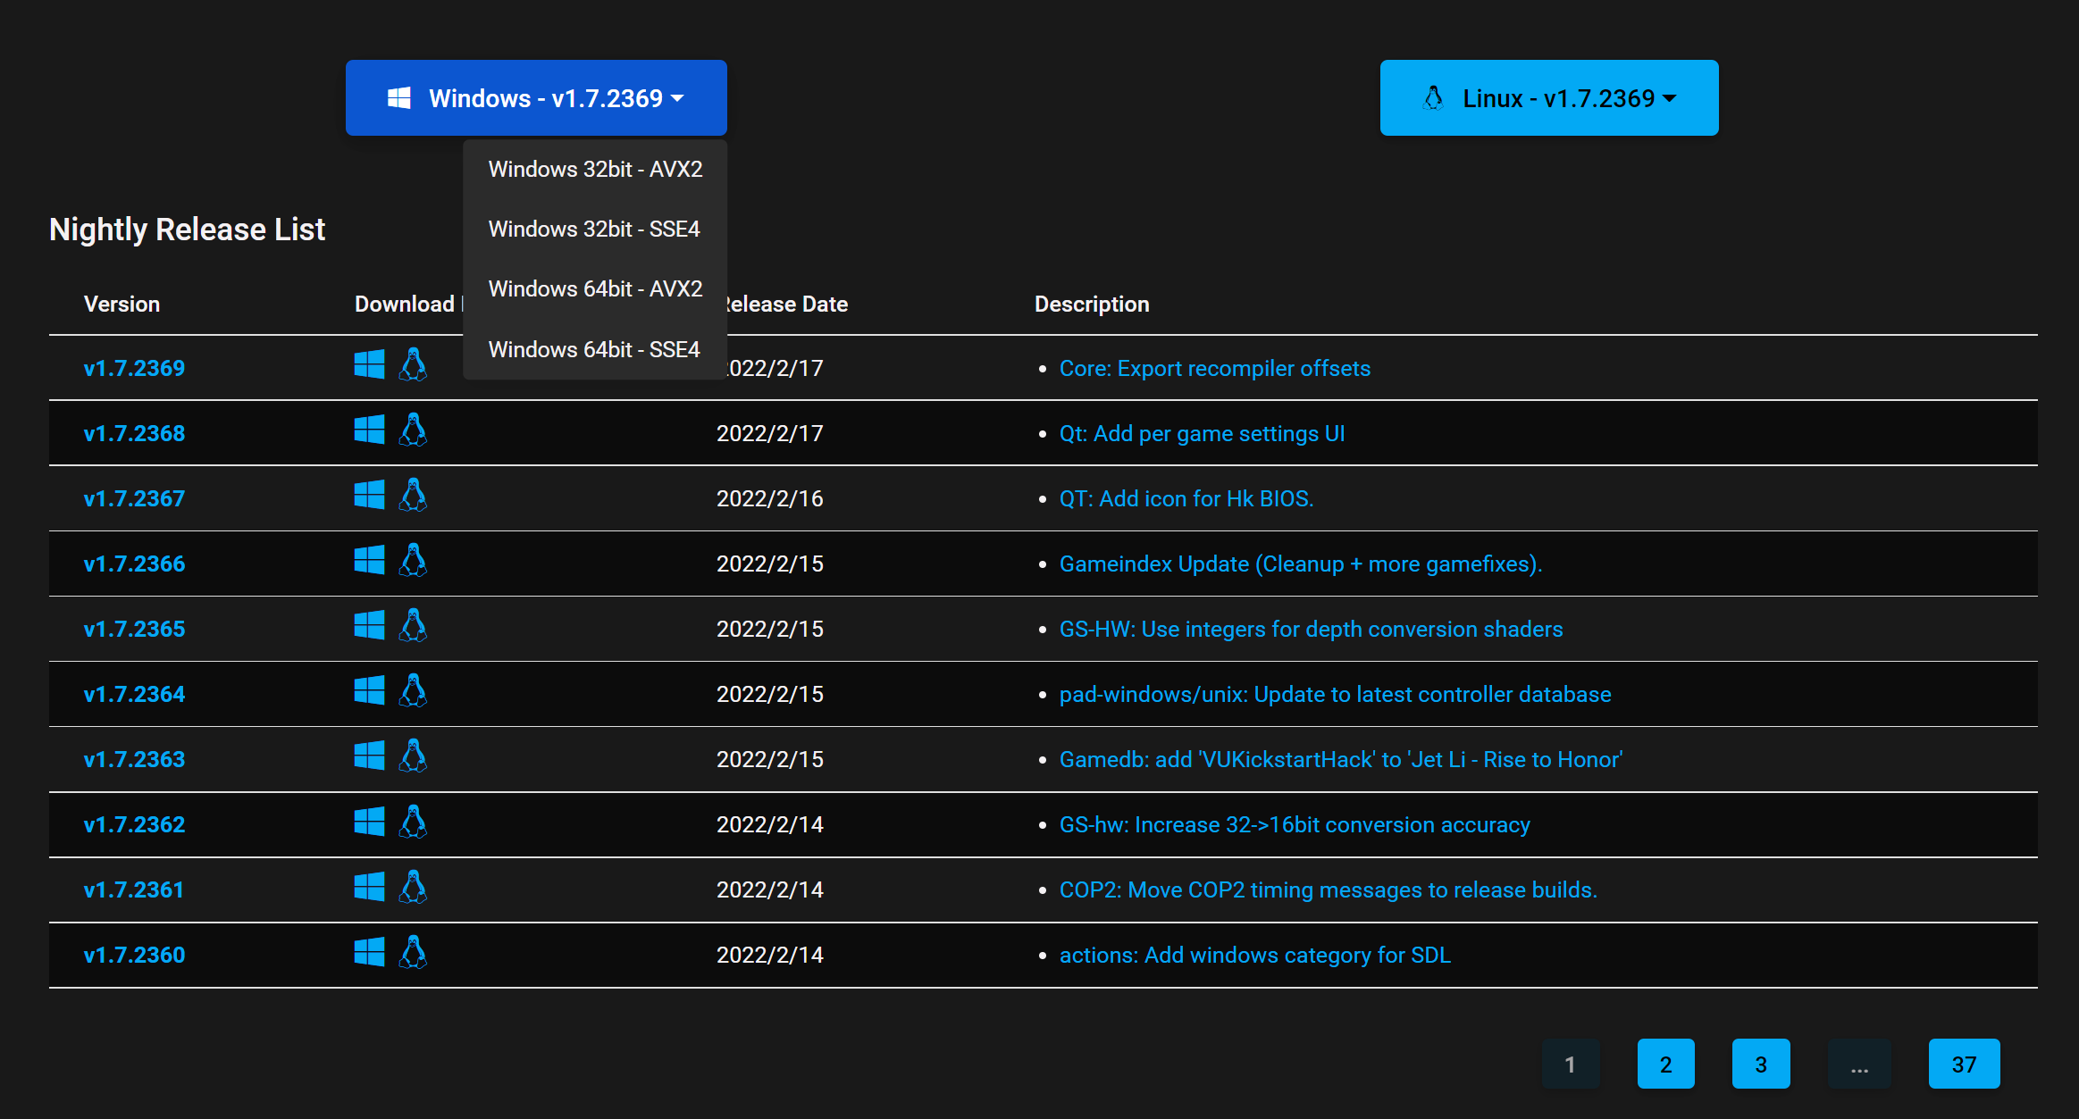Viewport: 2079px width, 1119px height.
Task: Open version link v1.7.2365
Action: click(134, 629)
